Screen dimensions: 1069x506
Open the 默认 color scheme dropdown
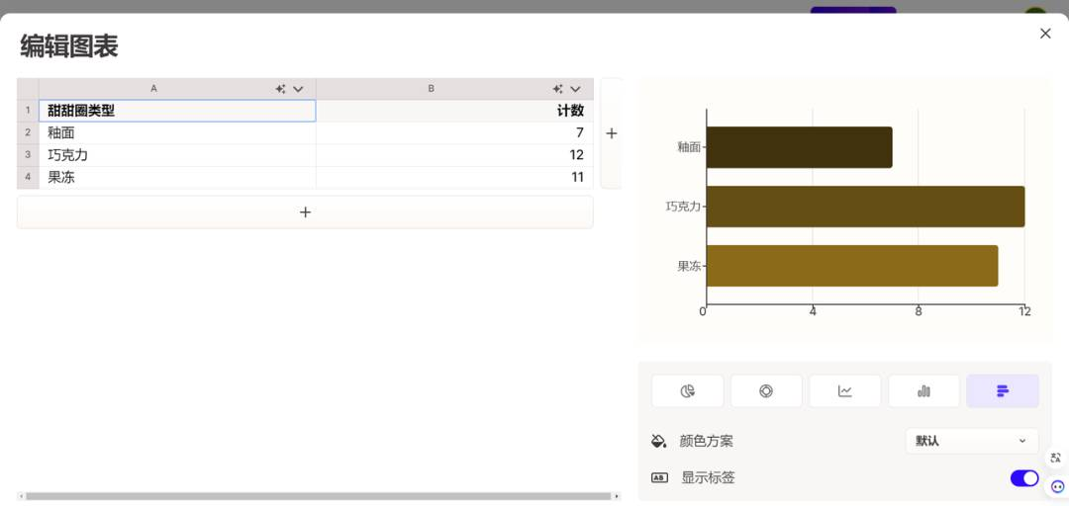click(972, 441)
